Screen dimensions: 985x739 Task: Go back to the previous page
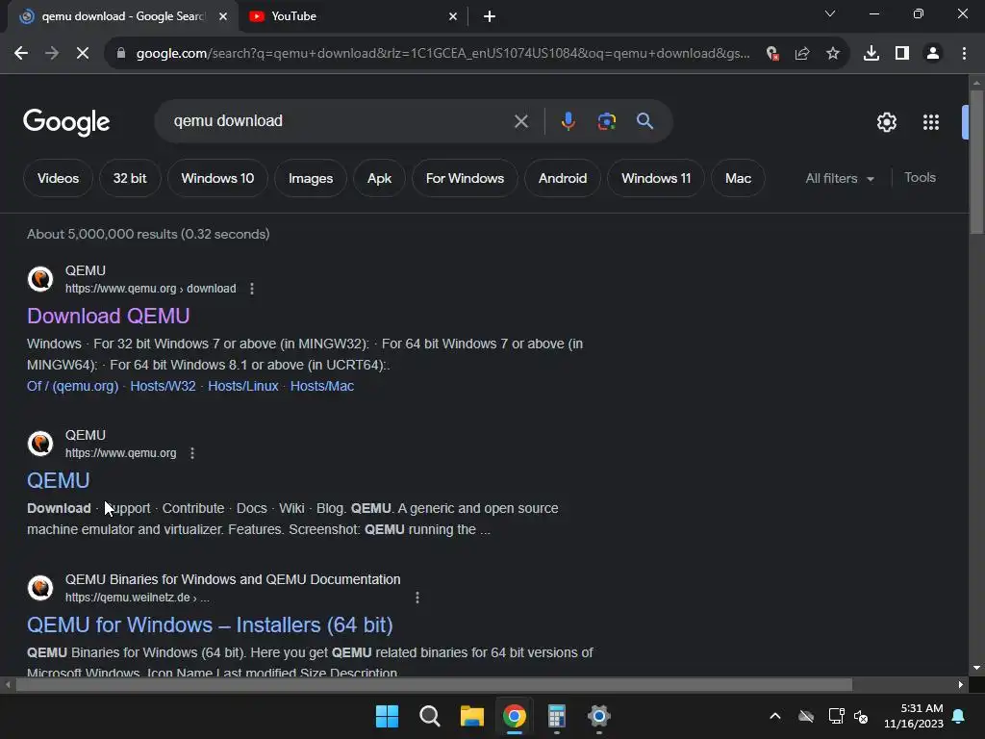pyautogui.click(x=21, y=54)
